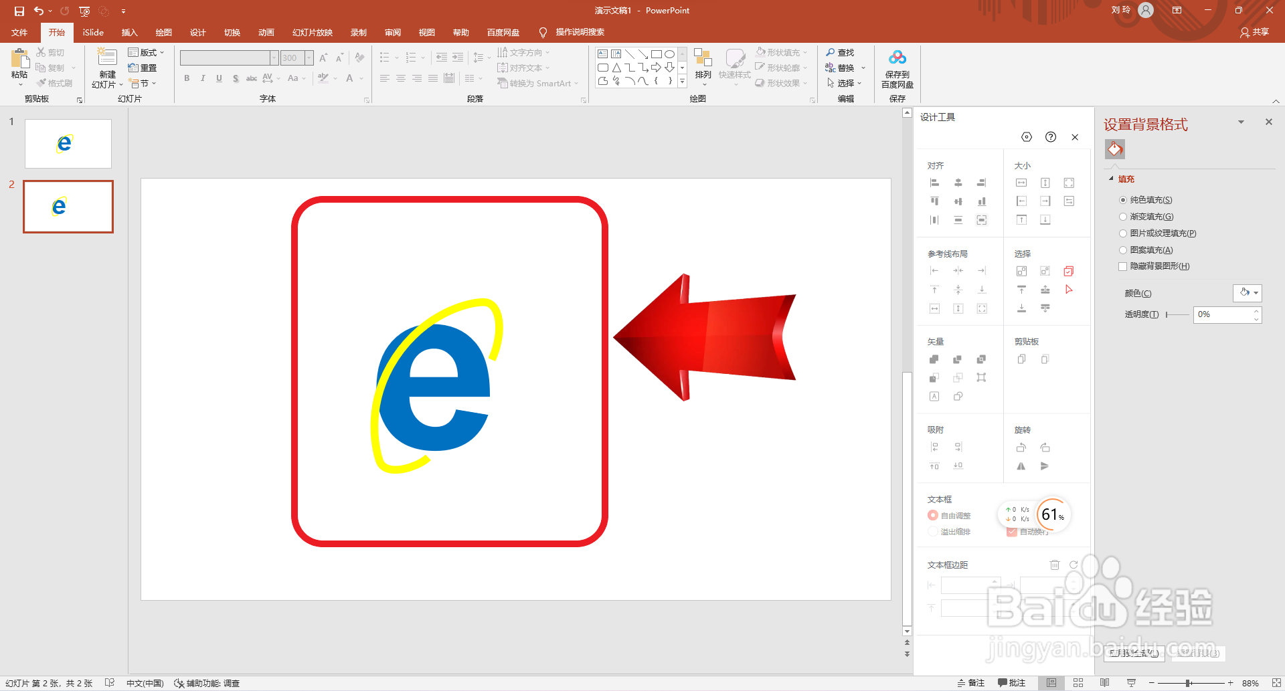Toggle underline formatting button
Viewport: 1285px width, 691px height.
coord(219,78)
